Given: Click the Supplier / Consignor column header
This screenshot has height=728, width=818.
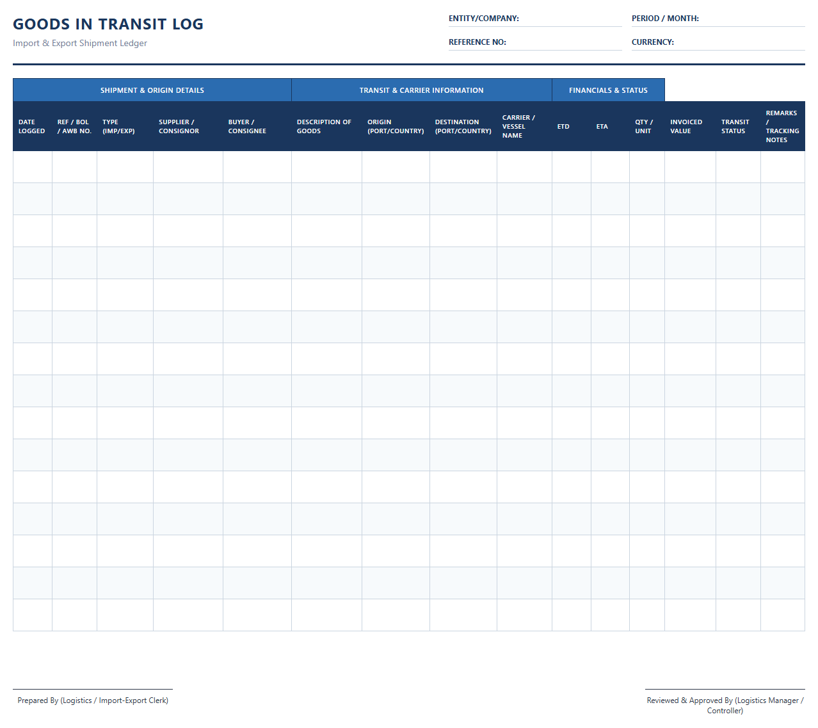Looking at the screenshot, I should pyautogui.click(x=188, y=126).
